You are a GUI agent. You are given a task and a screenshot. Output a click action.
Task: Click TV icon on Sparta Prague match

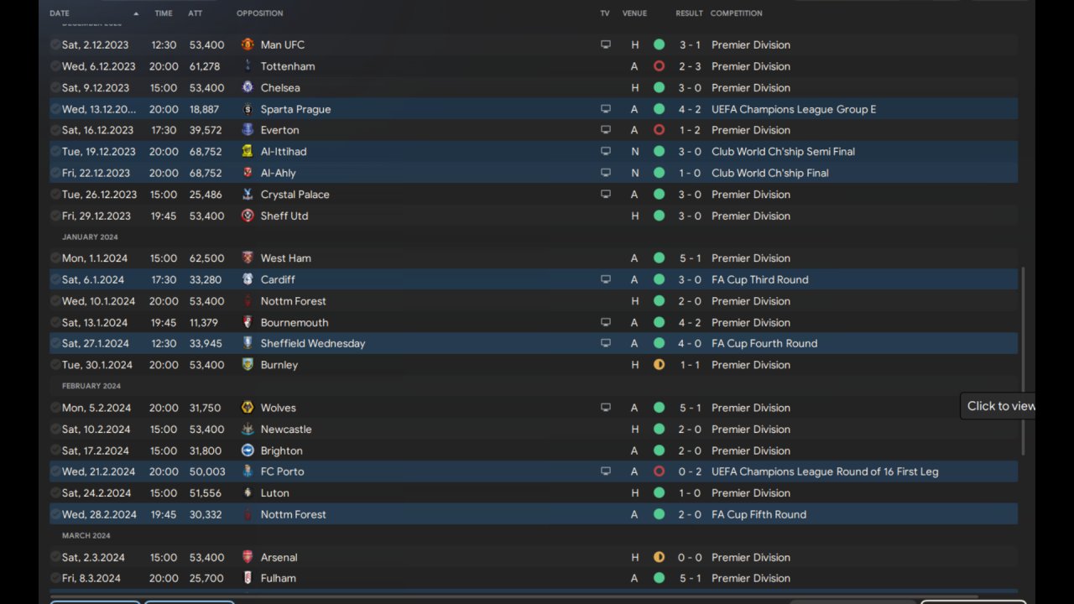click(x=606, y=109)
